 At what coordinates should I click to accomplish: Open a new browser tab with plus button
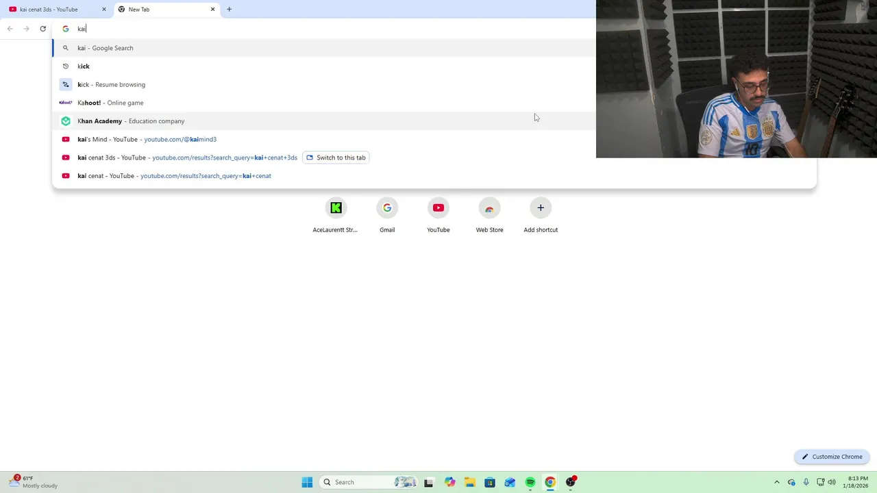(229, 10)
